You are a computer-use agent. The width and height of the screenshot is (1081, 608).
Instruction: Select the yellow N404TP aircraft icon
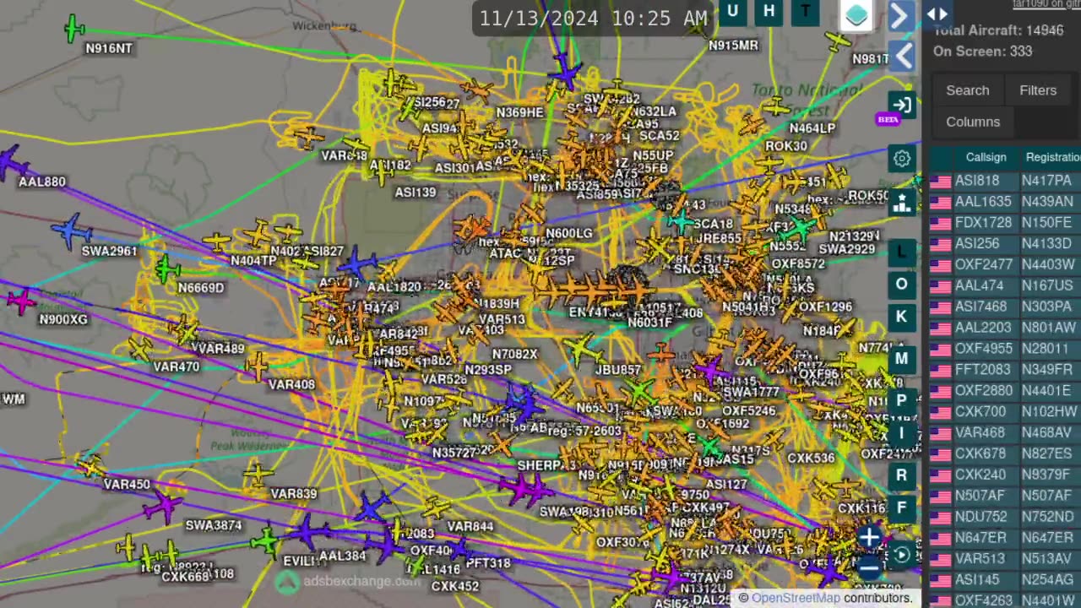pos(216,243)
